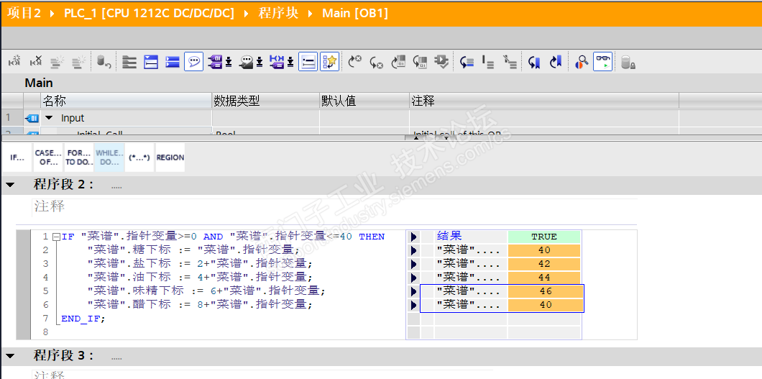Screen dimensions: 762x379
Task: Click 程序块 in the breadcrumb path
Action: 278,13
